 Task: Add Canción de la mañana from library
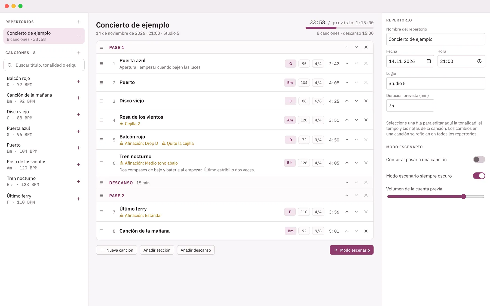[79, 98]
